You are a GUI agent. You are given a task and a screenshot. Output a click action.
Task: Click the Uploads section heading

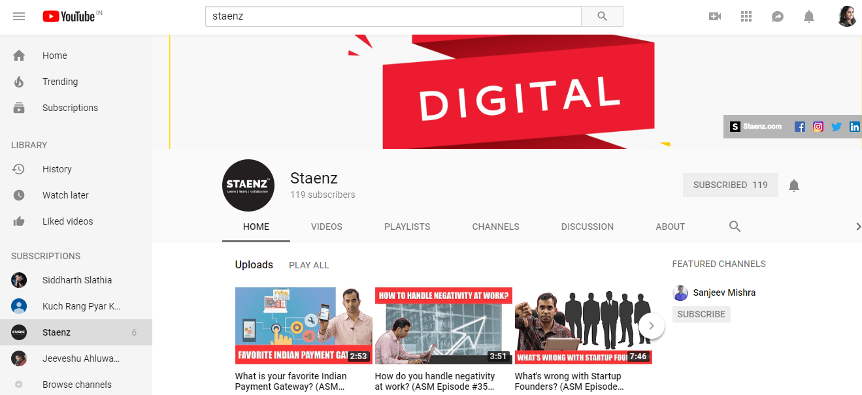tap(254, 264)
